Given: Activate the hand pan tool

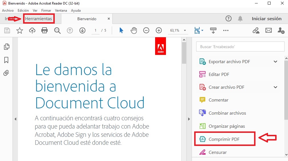Looking at the screenshot, I should [x=134, y=30].
